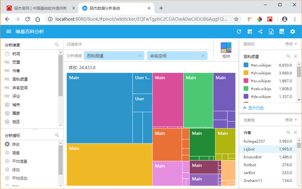Switch to the first browser tab

(39, 8)
